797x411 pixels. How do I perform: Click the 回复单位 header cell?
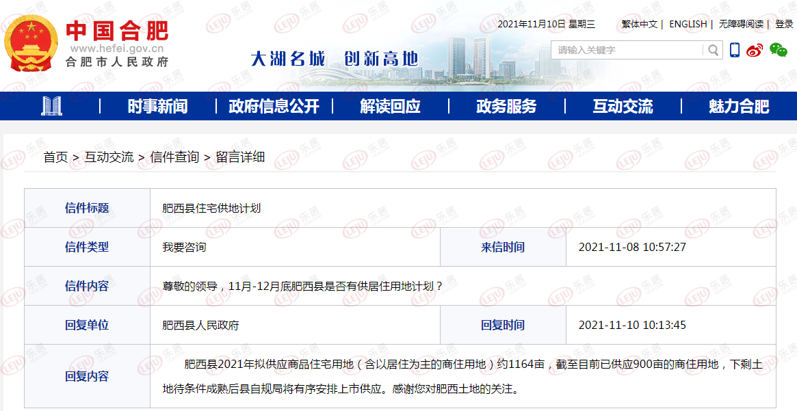coord(87,325)
